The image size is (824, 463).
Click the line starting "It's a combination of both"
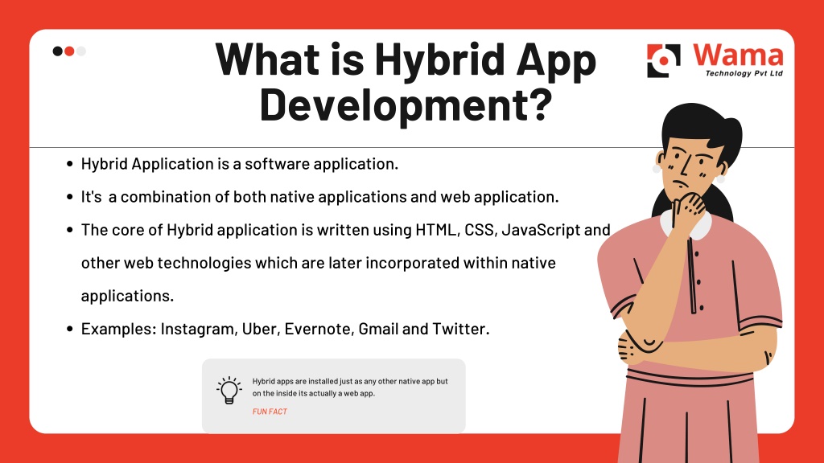(319, 197)
